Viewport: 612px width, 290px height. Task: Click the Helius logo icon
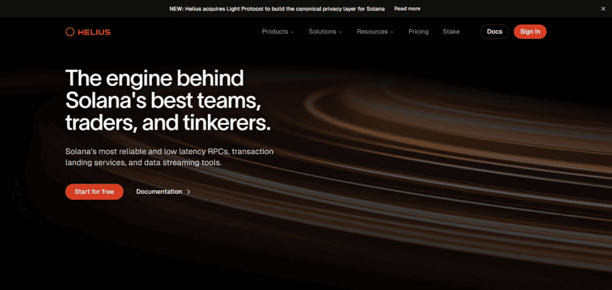pyautogui.click(x=70, y=32)
